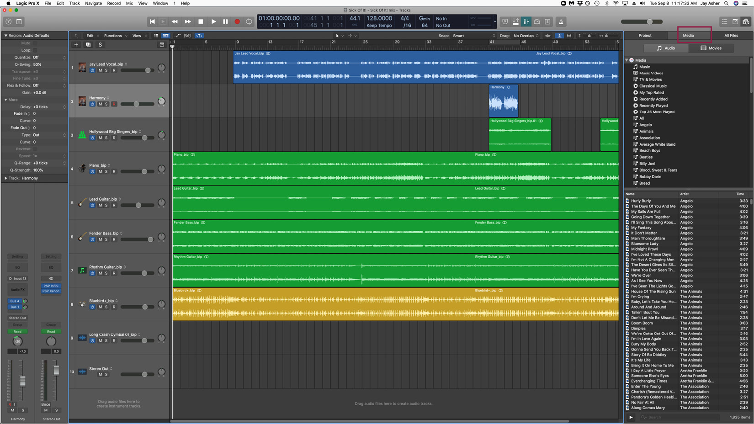
Task: Switch to grid edit view button
Action: tap(156, 36)
